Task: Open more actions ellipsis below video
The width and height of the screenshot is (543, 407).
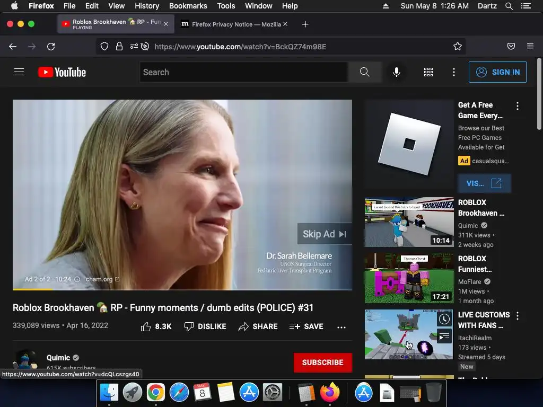Action: coord(341,327)
